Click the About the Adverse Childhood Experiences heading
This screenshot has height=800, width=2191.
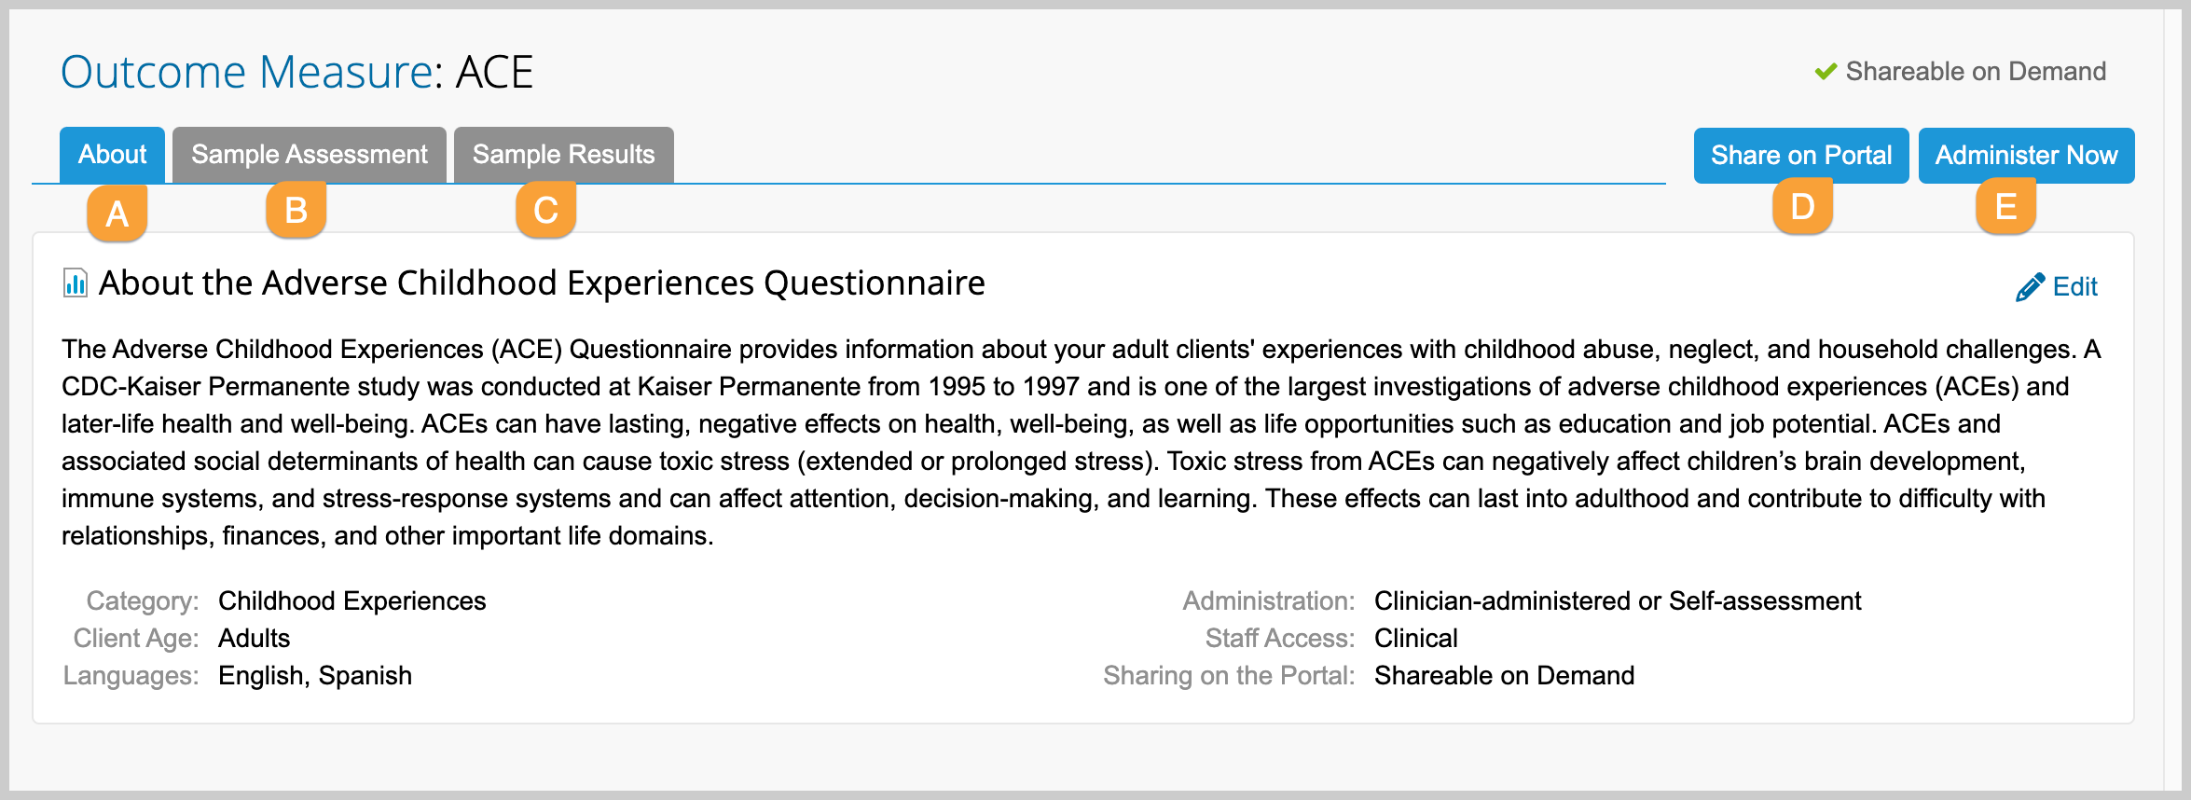pyautogui.click(x=542, y=283)
